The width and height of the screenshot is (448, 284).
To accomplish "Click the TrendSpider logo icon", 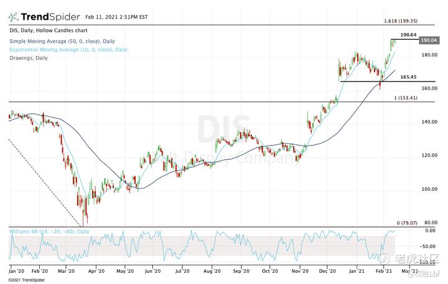I will (14, 17).
